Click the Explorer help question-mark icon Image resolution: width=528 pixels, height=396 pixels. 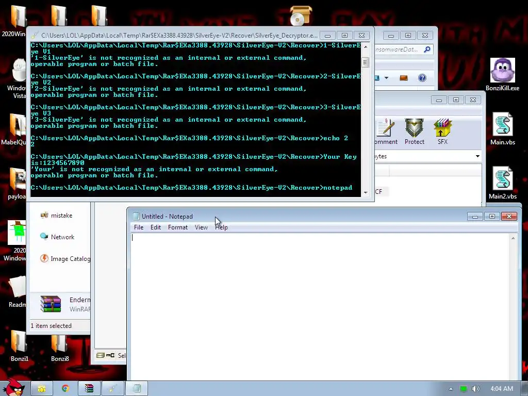(422, 78)
